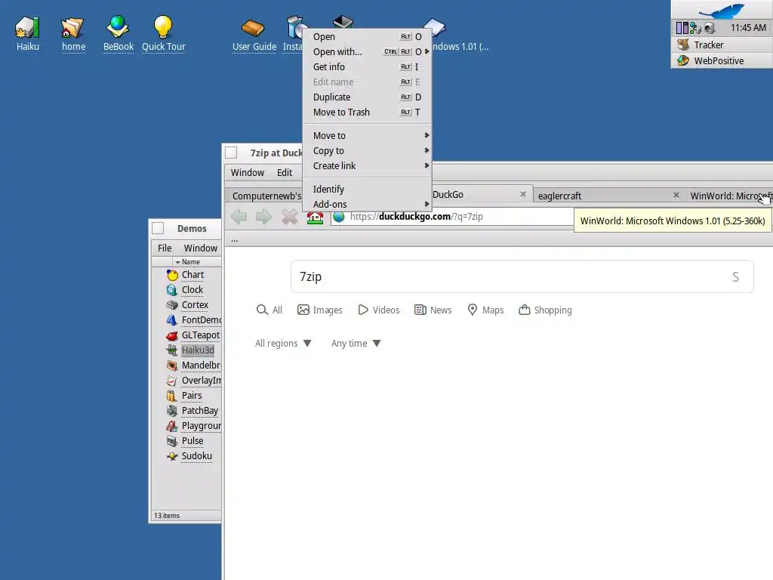Click the forward arrow in WebPositive

(263, 217)
